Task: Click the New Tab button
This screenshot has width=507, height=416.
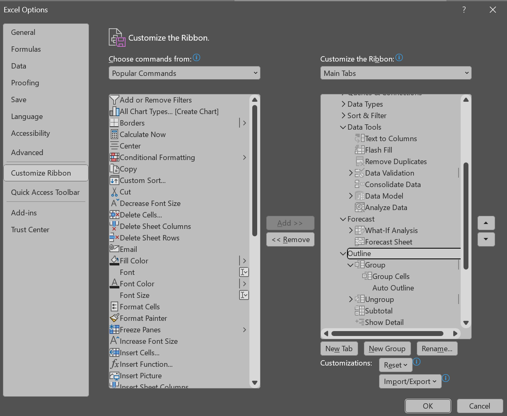Action: [339, 348]
